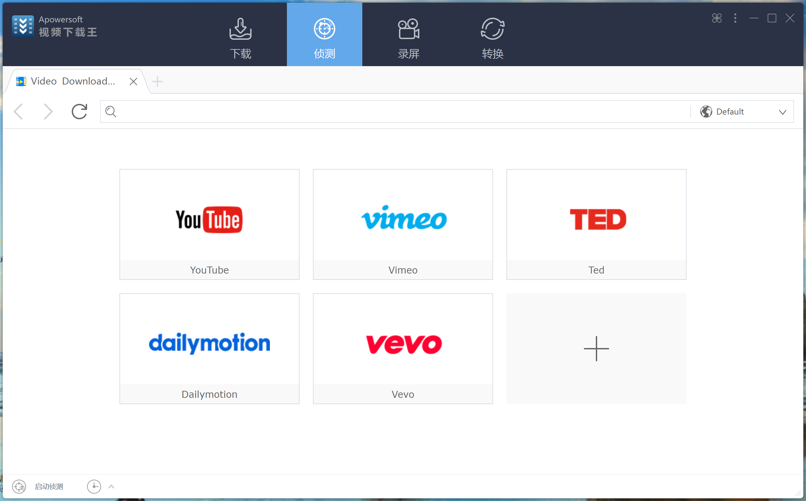Open the Ted site tile
This screenshot has width=806, height=501.
click(596, 224)
